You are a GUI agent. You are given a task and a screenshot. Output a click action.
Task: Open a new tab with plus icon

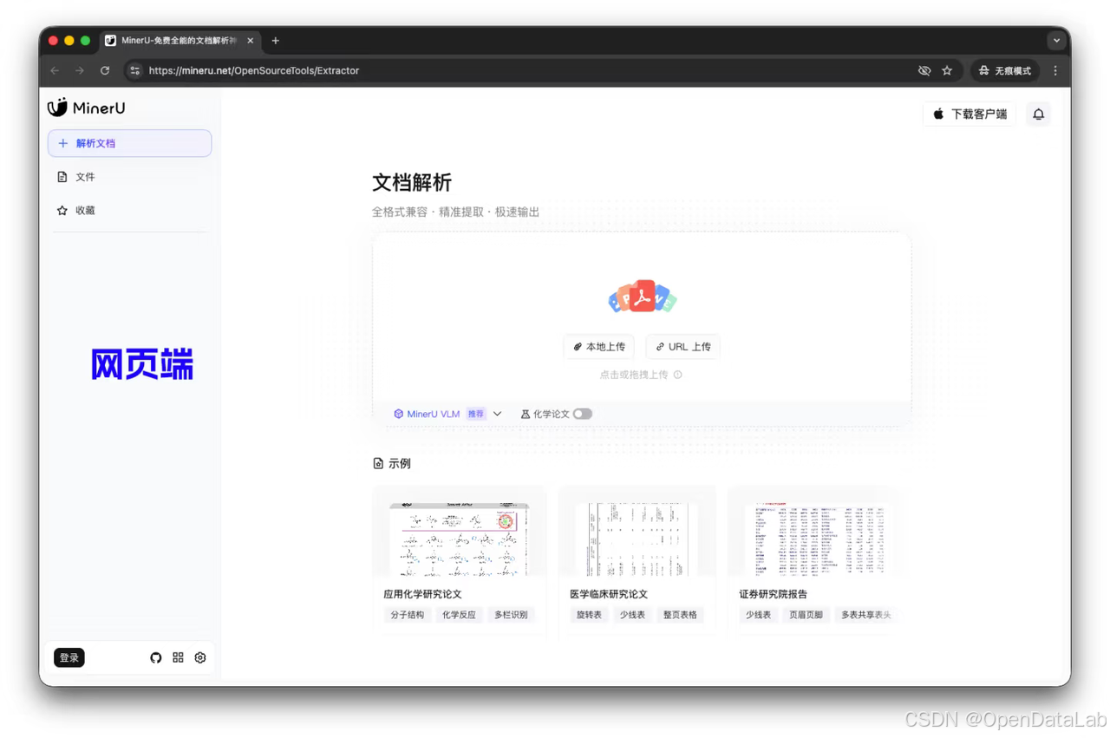(276, 41)
